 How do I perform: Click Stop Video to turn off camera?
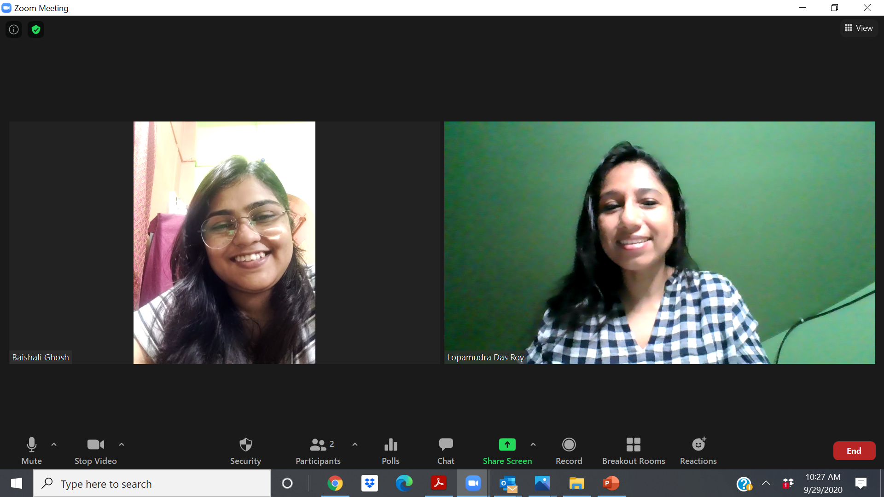coord(95,450)
